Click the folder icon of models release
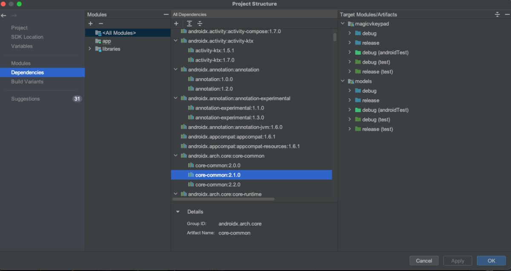Image resolution: width=511 pixels, height=271 pixels. coord(358,100)
